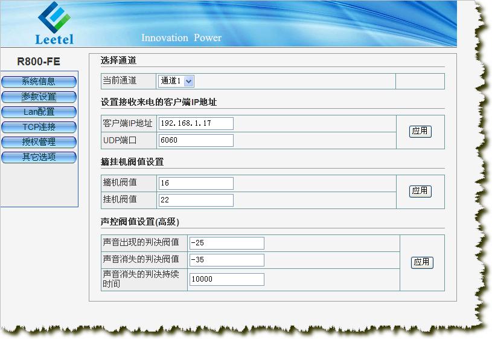
Task: Click the 摘机阀值 input box
Action: coord(196,183)
